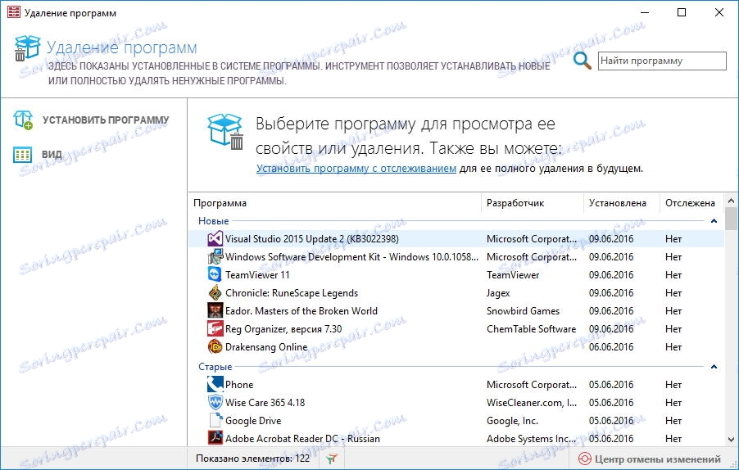
Task: Click the title bar application icon
Action: tap(14, 12)
